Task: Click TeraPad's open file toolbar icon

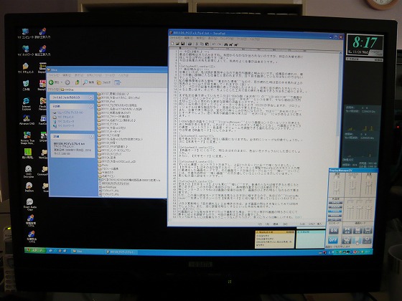Action: (177, 44)
